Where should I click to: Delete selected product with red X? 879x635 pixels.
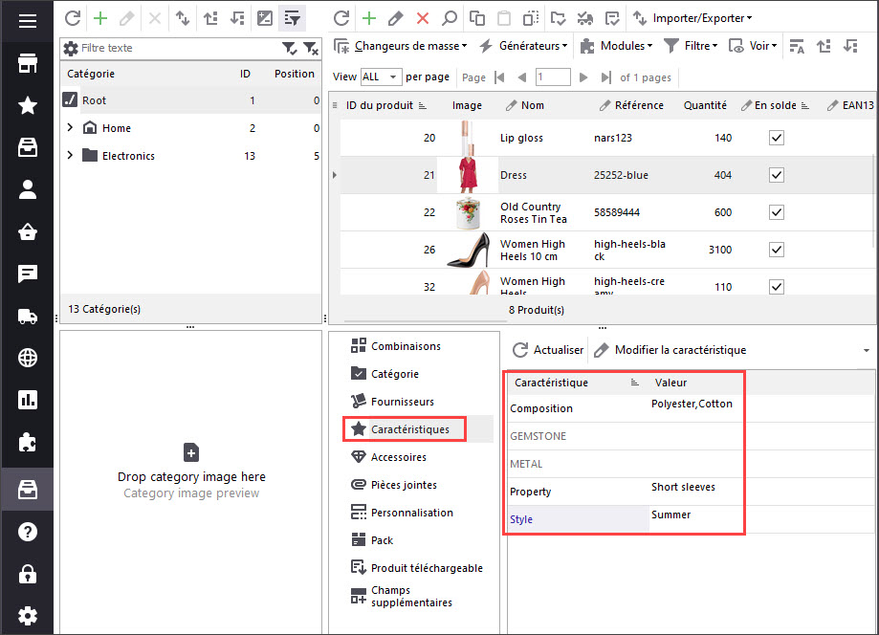click(423, 18)
